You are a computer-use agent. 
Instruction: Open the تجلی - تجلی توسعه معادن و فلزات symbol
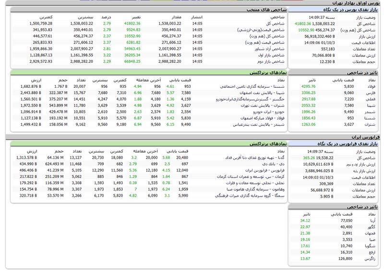click(x=255, y=183)
